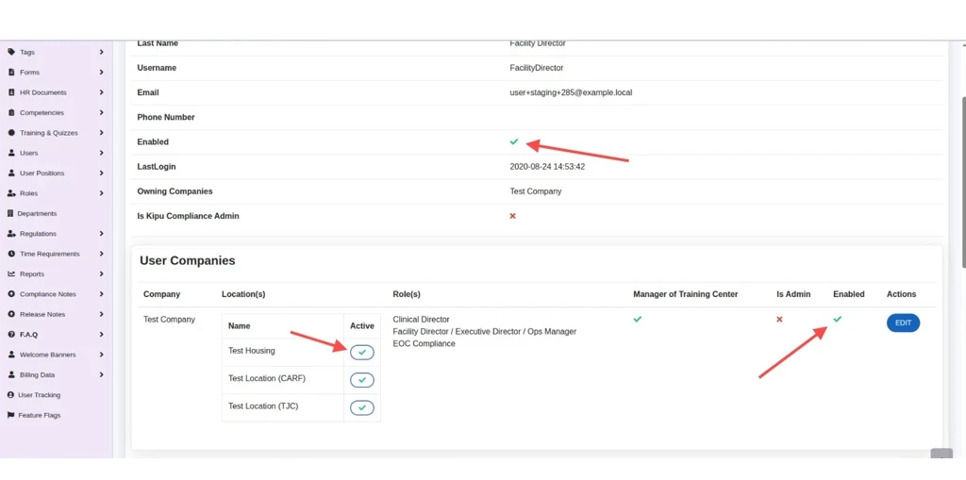Toggle Active switch for Test Location (CARF)
The image size is (966, 480).
[x=361, y=380]
